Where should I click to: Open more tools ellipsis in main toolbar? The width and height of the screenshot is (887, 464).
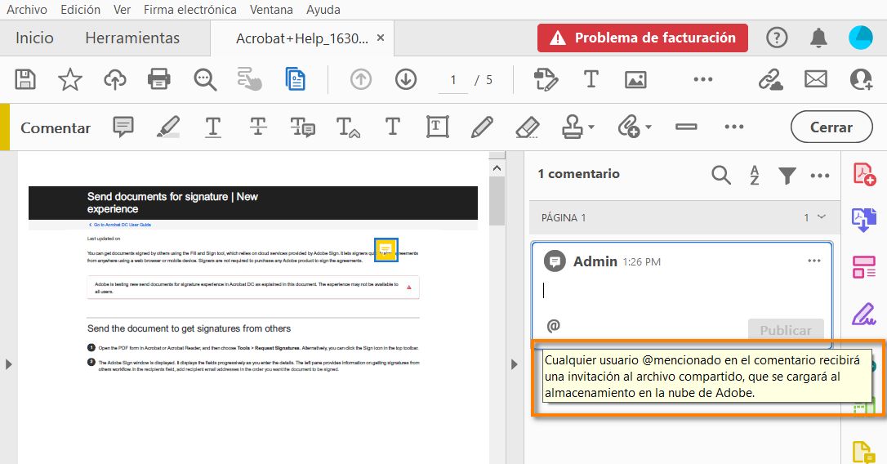pos(703,80)
